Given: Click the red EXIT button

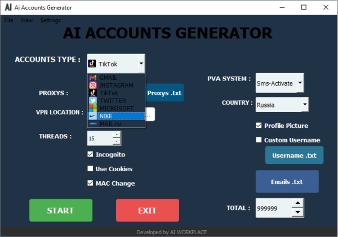Looking at the screenshot, I should tap(148, 211).
